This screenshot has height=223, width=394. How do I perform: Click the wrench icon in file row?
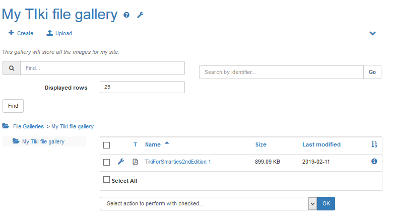(x=121, y=162)
